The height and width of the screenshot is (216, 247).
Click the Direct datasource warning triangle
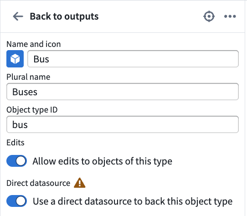[80, 183]
